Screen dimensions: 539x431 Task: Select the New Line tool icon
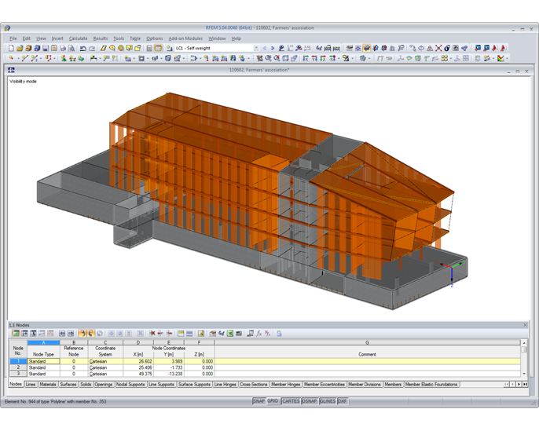click(x=24, y=58)
